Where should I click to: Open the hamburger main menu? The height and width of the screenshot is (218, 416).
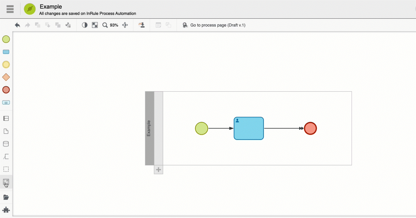(10, 9)
